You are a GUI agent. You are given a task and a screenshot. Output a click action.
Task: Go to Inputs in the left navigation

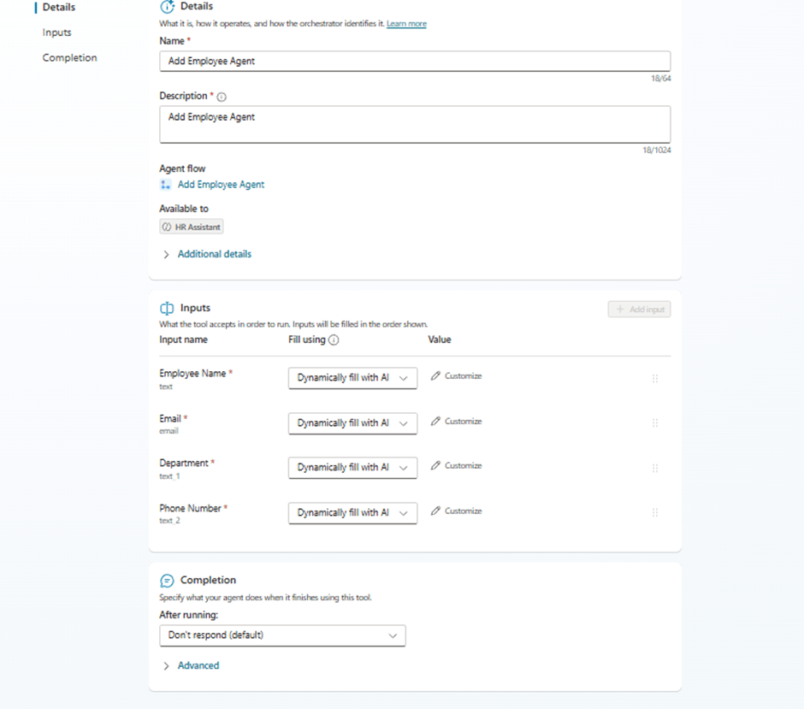pos(57,32)
